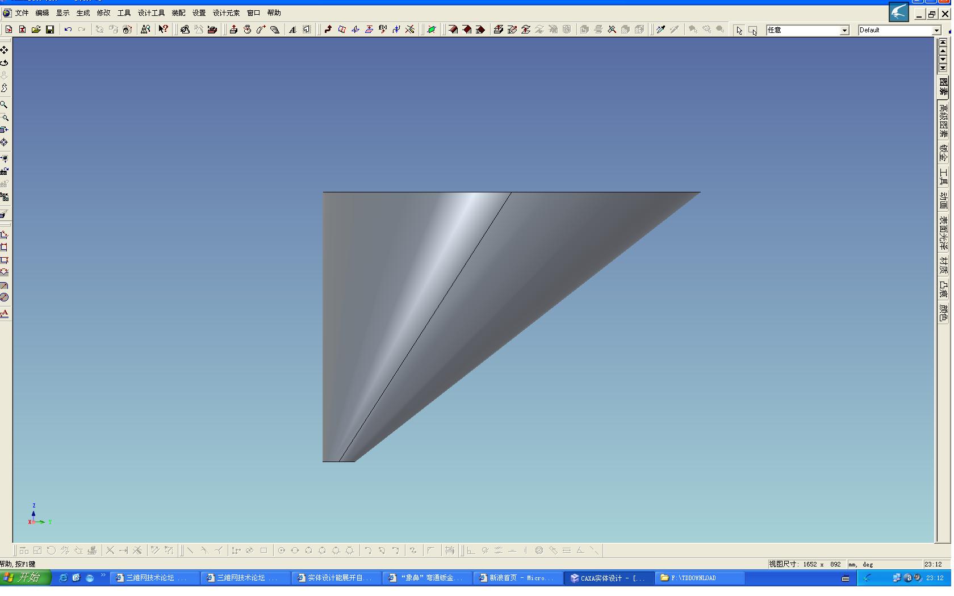Open the 文件 menu
The width and height of the screenshot is (954, 596).
click(x=22, y=12)
